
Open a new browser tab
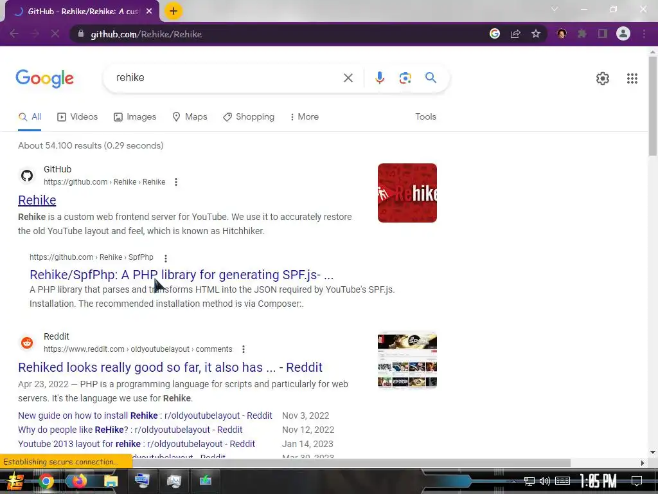coord(173,11)
